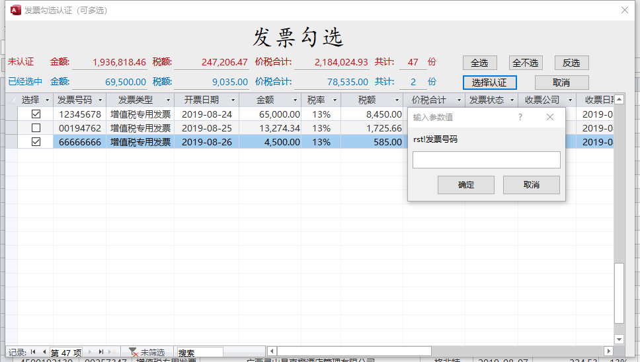Click amount cell 13,274.34
640x362 pixels.
click(x=270, y=128)
